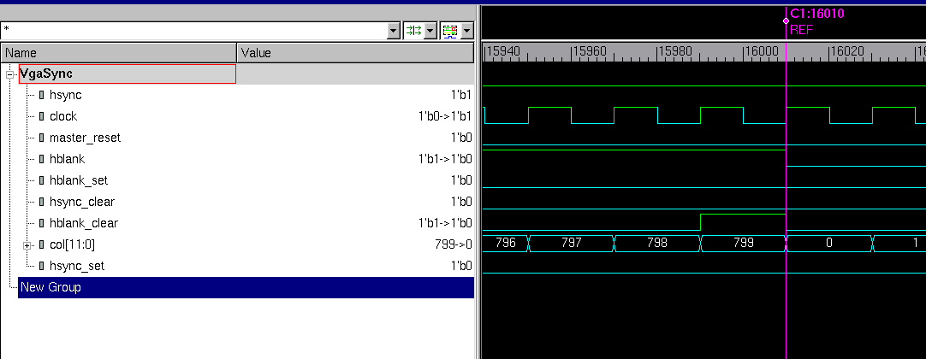Click the green signal-type filter icon

tap(413, 30)
